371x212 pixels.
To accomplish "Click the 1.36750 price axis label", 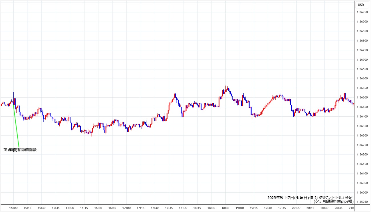I will [x=362, y=50].
